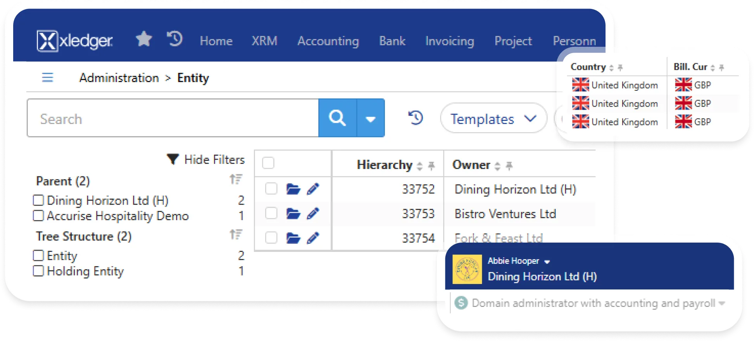Viewport: 754px width, 341px height.
Task: Open the Accounting menu
Action: (x=328, y=41)
